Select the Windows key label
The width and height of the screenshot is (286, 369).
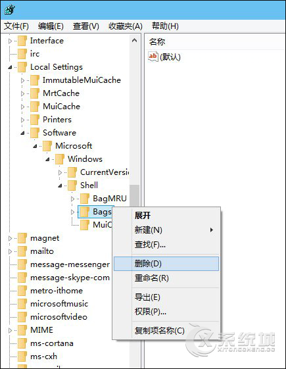pos(85,159)
